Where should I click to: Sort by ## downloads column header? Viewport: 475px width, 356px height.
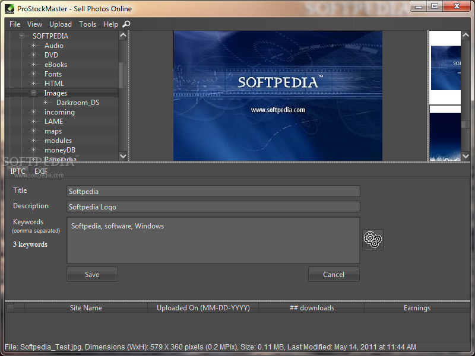(312, 308)
